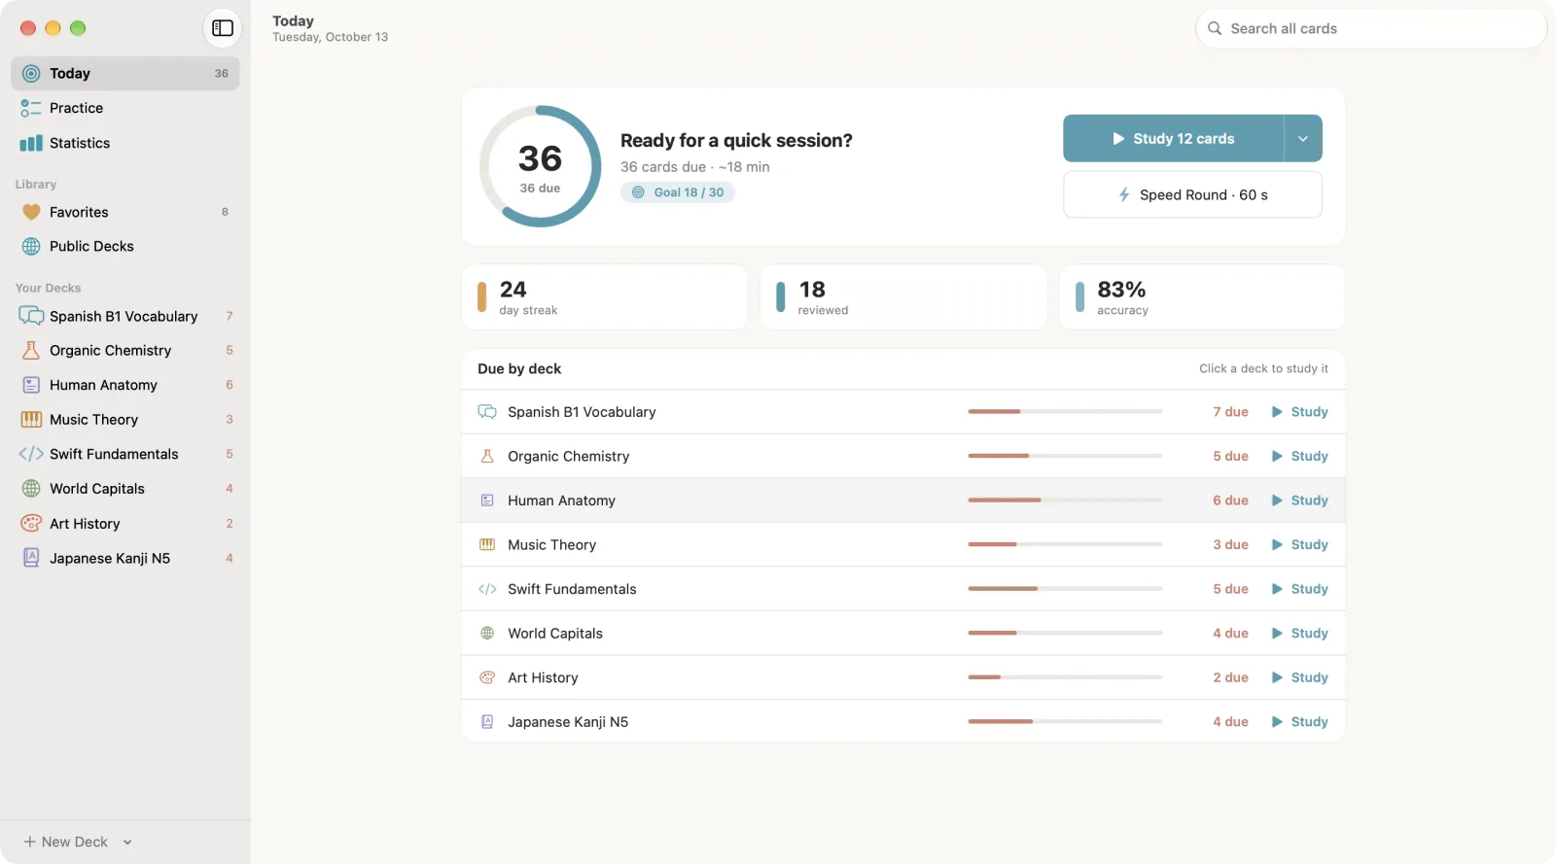Start studying 12 cards
This screenshot has height=864, width=1556.
(x=1174, y=138)
